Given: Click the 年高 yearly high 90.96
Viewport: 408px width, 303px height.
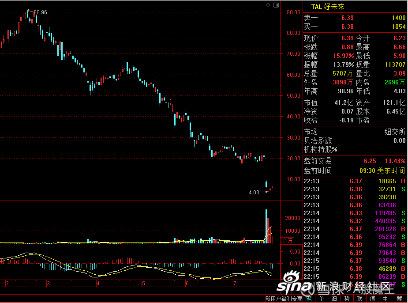Looking at the screenshot, I should [x=346, y=91].
